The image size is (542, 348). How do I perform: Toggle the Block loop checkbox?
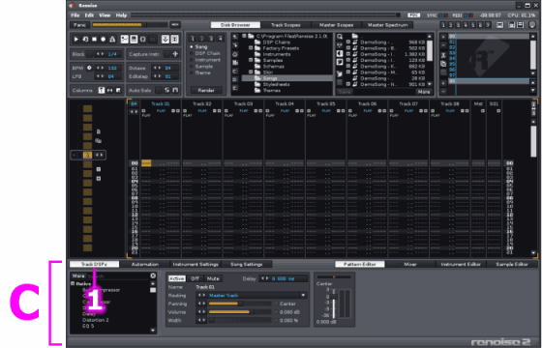(x=89, y=54)
